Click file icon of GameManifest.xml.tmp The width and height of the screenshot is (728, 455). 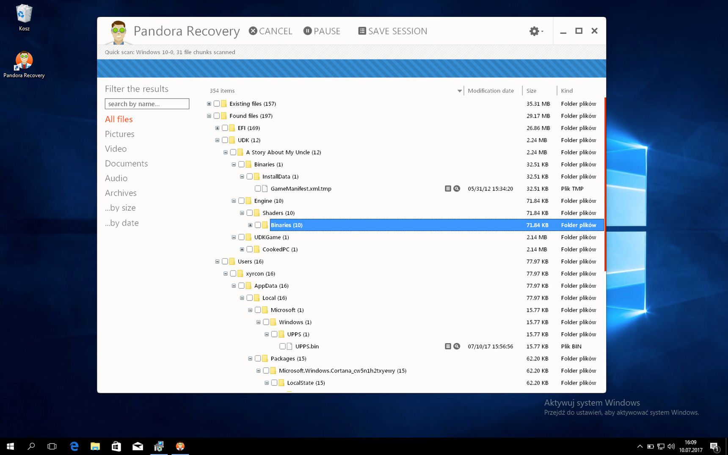(x=265, y=189)
